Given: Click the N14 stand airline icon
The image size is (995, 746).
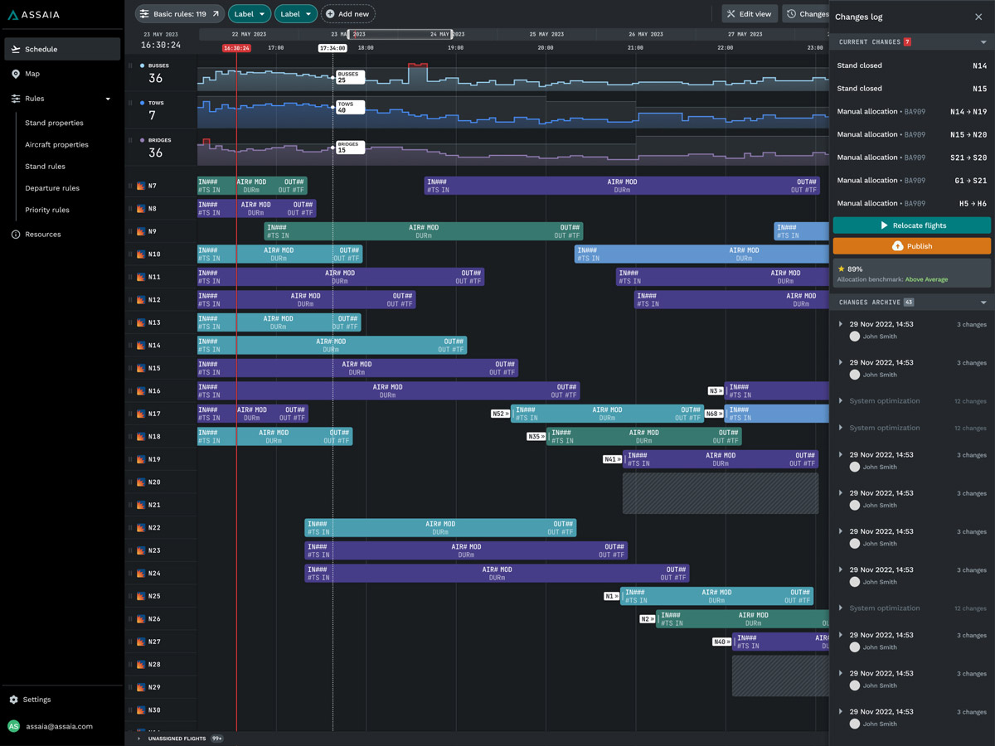Looking at the screenshot, I should point(141,346).
